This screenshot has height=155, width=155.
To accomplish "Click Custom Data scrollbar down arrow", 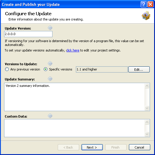I will pyautogui.click(x=147, y=134).
